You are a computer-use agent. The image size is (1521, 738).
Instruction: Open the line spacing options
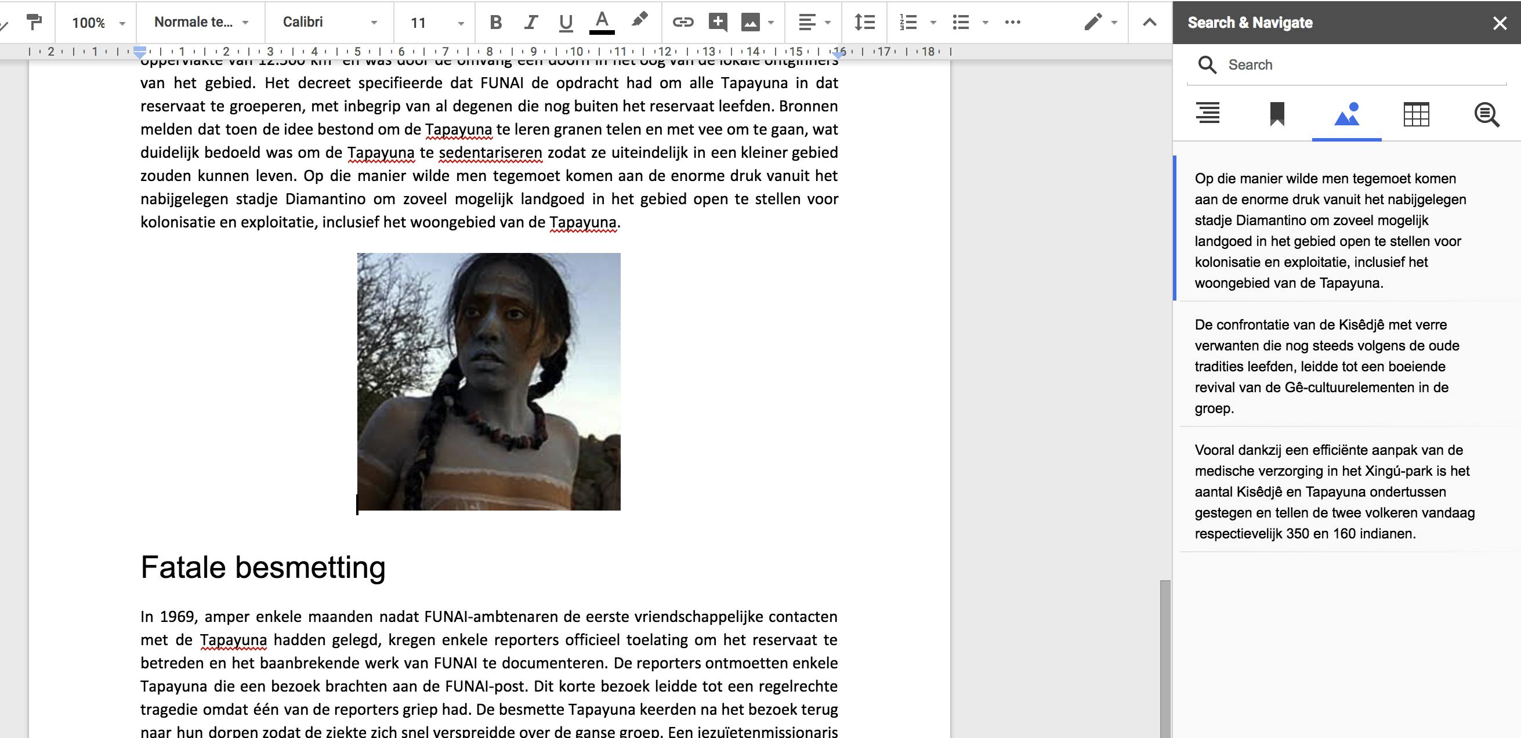864,23
